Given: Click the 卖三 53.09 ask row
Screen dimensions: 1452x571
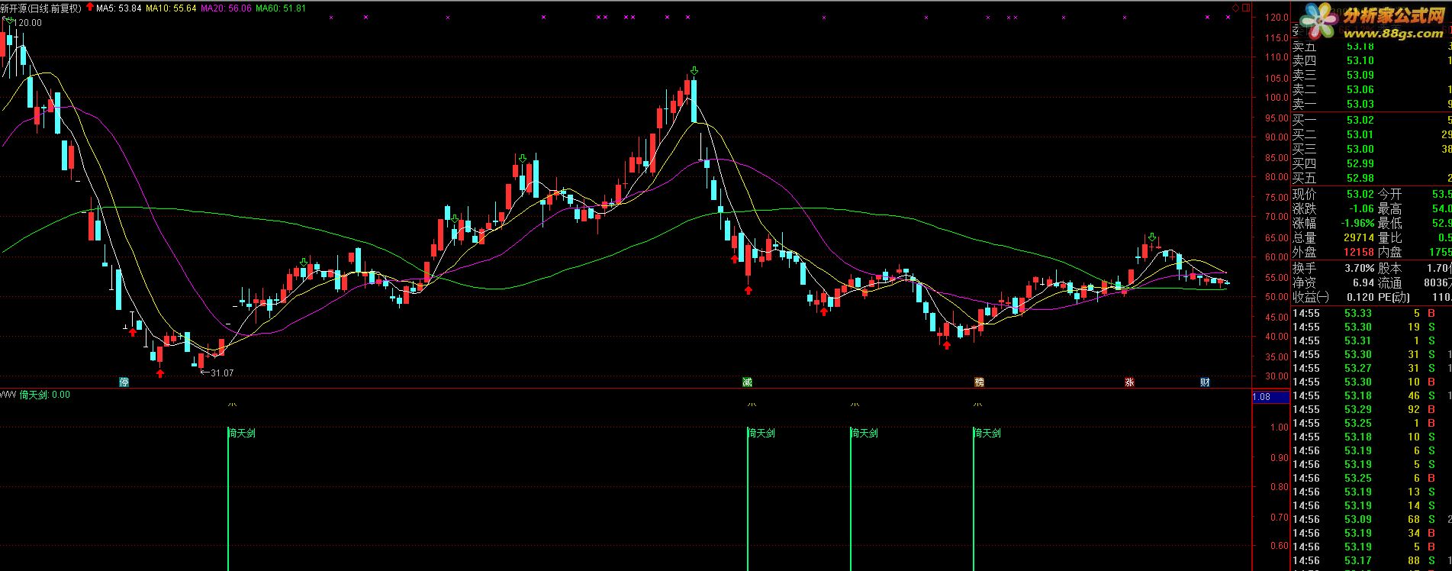Looking at the screenshot, I should pos(1371,75).
